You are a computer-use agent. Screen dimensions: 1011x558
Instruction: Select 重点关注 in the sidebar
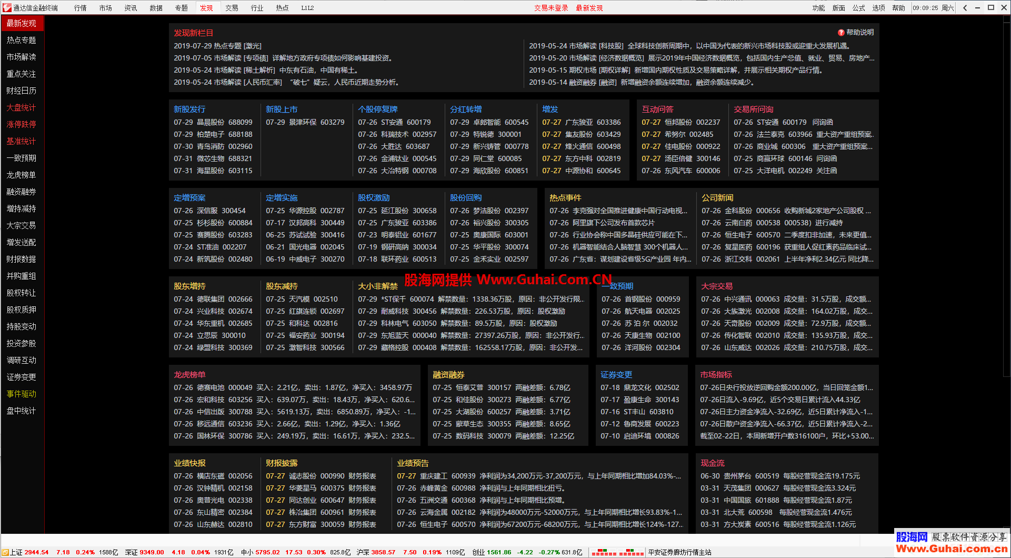pyautogui.click(x=22, y=74)
